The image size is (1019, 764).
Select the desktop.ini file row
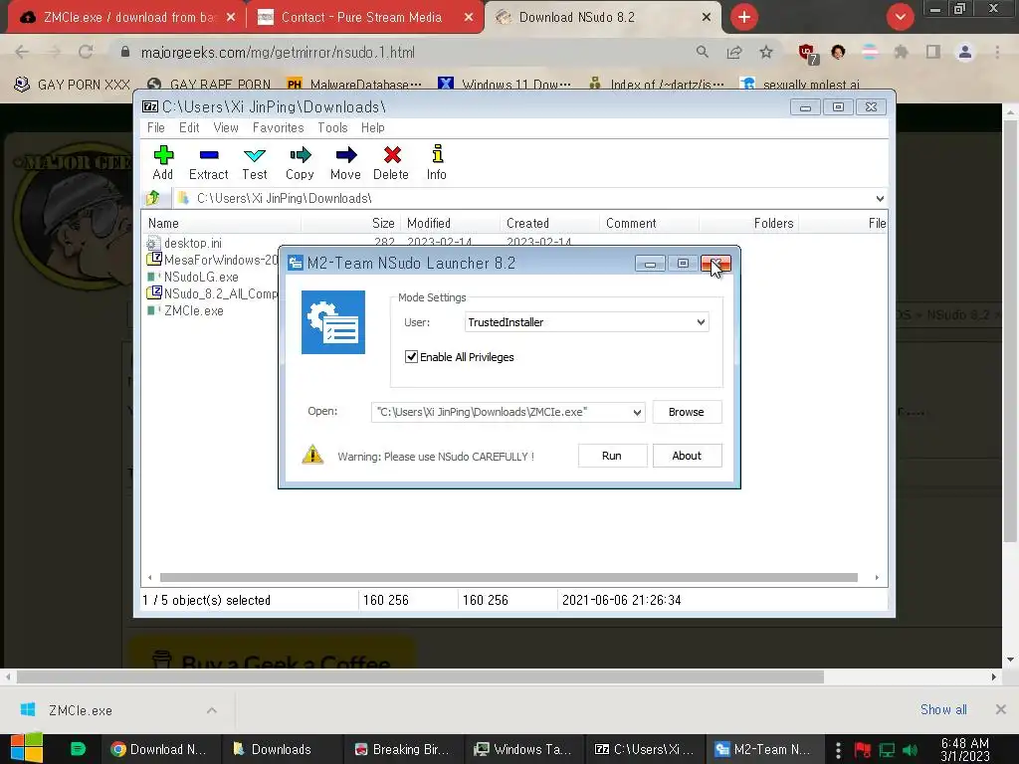coord(192,243)
